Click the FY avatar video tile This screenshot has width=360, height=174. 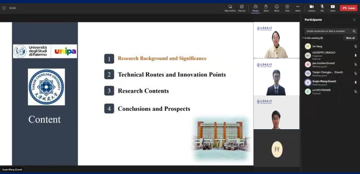tap(276, 148)
